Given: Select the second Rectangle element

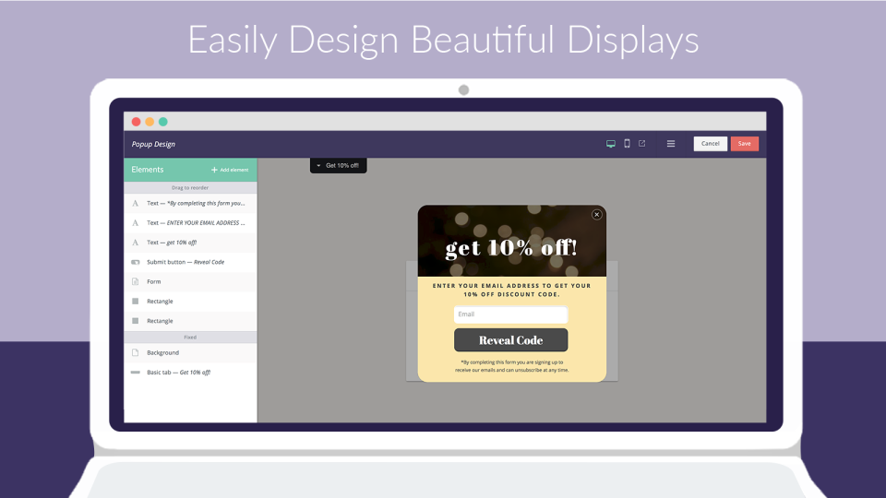Looking at the screenshot, I should coord(190,321).
